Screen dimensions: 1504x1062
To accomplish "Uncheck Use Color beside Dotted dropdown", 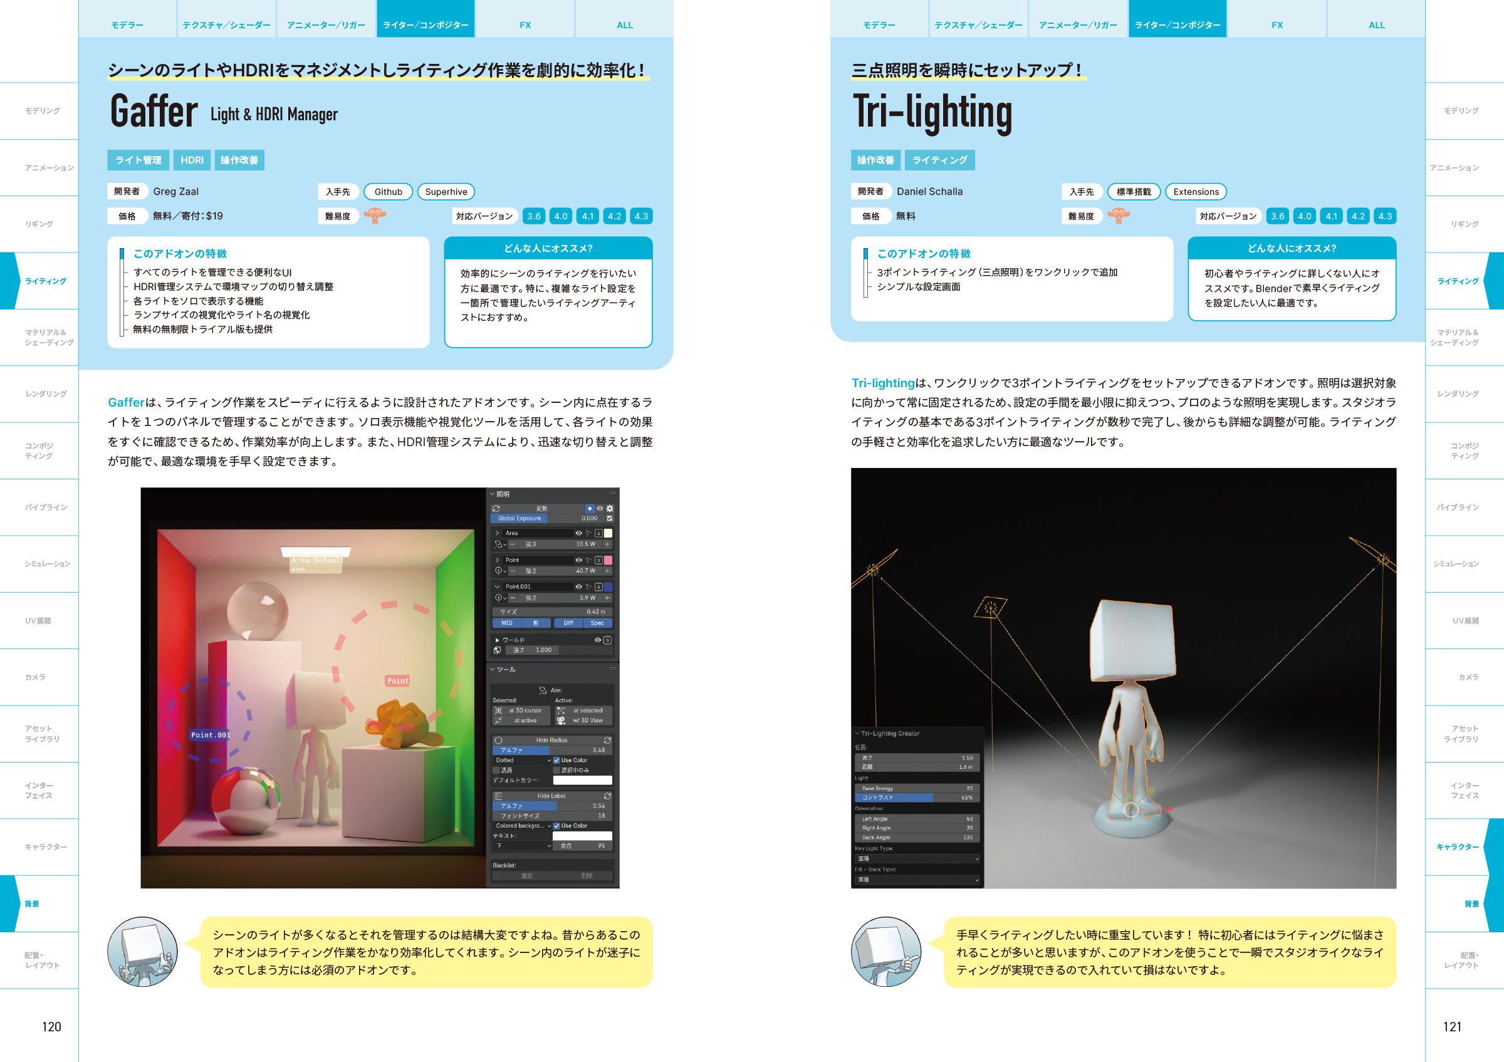I will (556, 760).
